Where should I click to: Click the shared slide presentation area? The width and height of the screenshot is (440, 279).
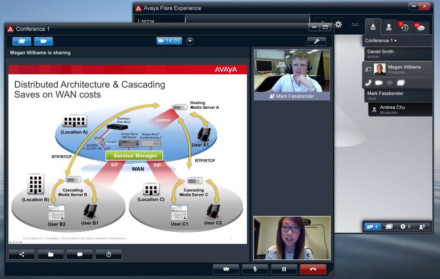click(128, 154)
